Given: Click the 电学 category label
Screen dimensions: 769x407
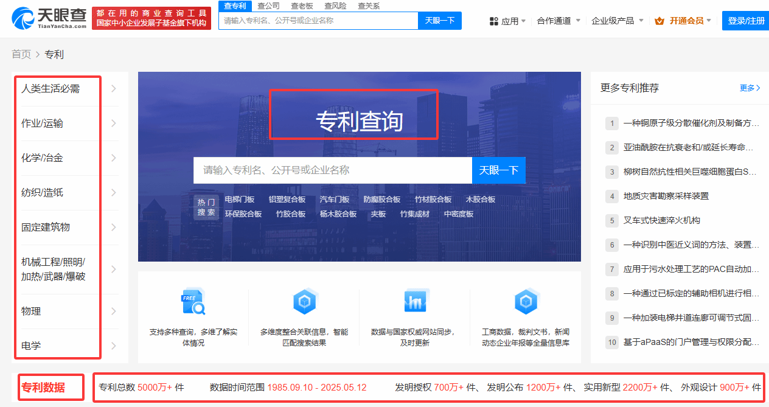Looking at the screenshot, I should [x=31, y=346].
